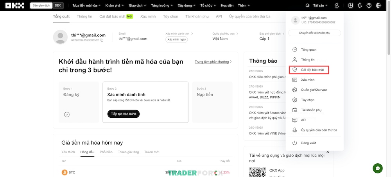391x177 pixels.
Task: Click the Đăng xuất power icon
Action: [294, 143]
